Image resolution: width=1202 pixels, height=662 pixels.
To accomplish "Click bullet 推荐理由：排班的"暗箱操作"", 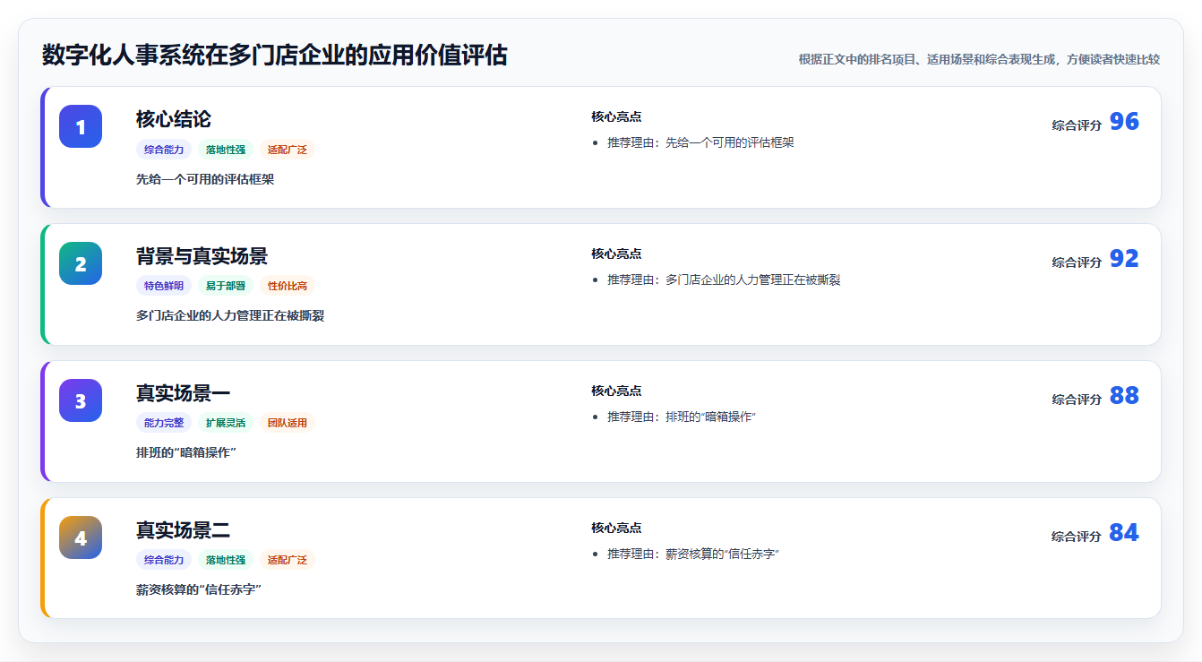I will (x=682, y=417).
